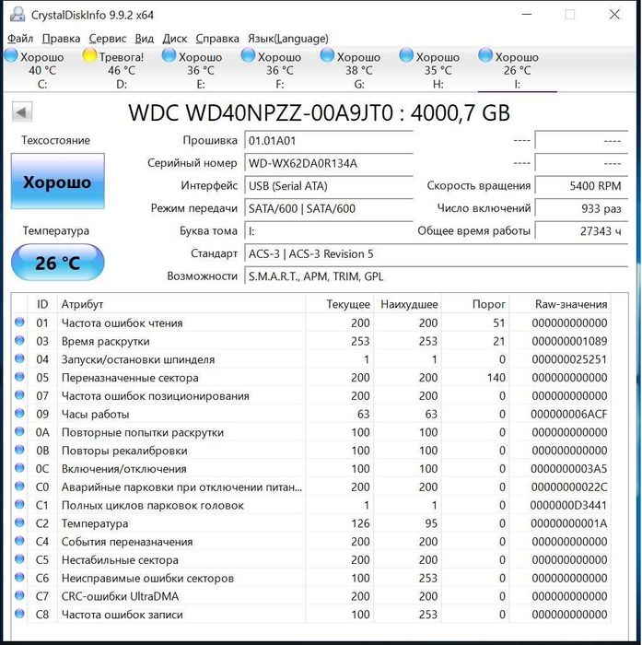
Task: Click the standard field ACS-3 Revision 5
Action: 437,253
